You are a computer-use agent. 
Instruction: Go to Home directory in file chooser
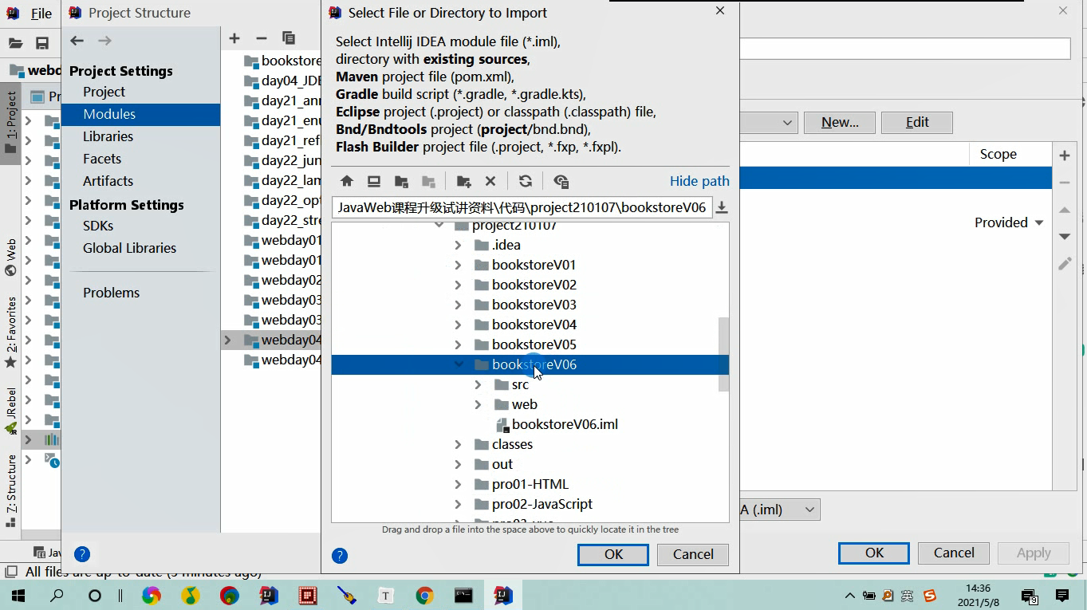(347, 181)
